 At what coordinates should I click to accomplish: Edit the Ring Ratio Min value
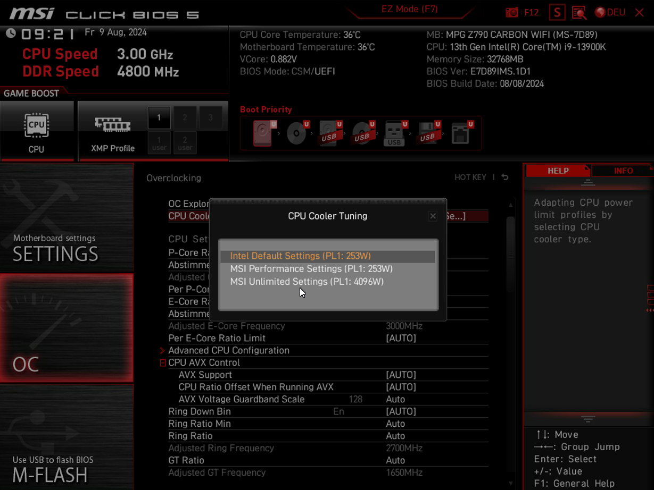click(395, 424)
